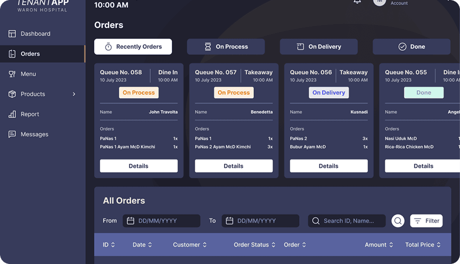
Task: Select the Done orders tab
Action: (x=411, y=46)
